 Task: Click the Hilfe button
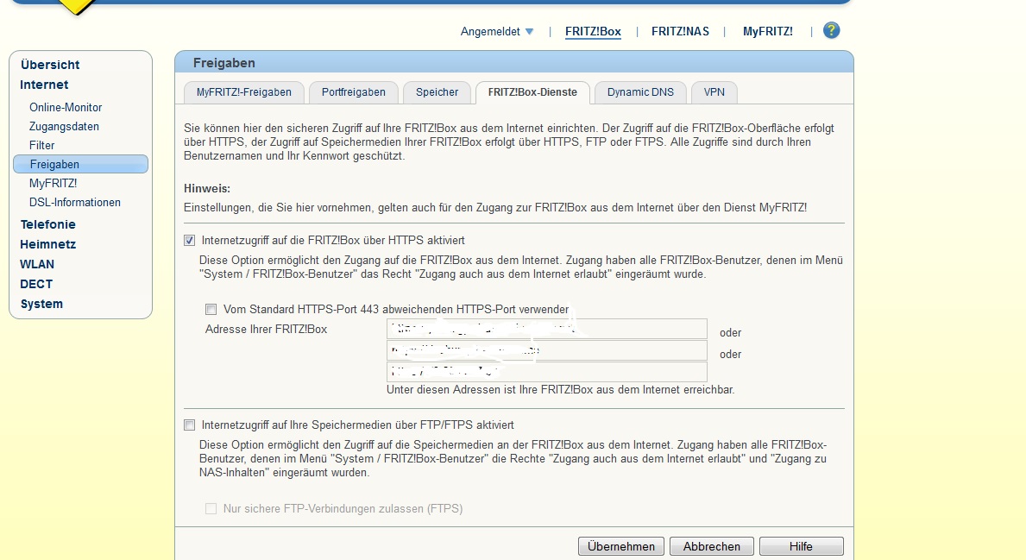click(x=801, y=546)
